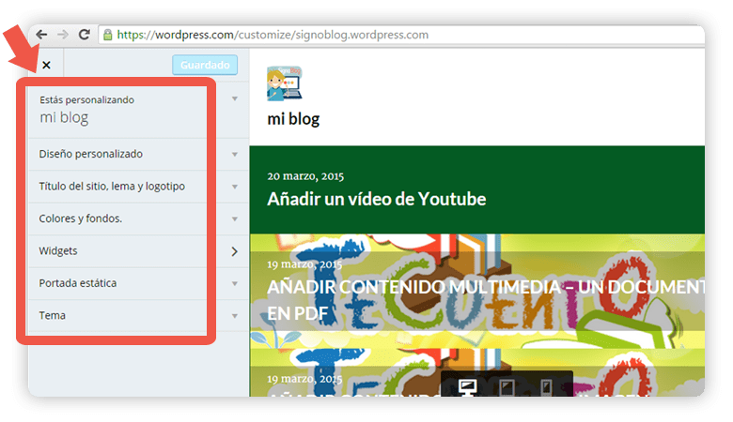Expand arrow next to Diseño personalizado
The height and width of the screenshot is (422, 733).
(235, 155)
